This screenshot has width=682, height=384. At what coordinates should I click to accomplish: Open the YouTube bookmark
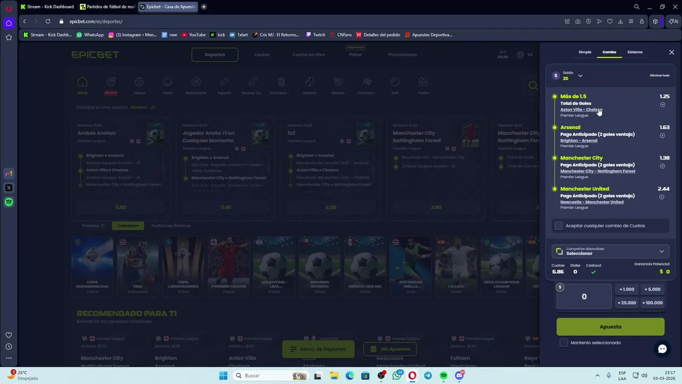193,35
